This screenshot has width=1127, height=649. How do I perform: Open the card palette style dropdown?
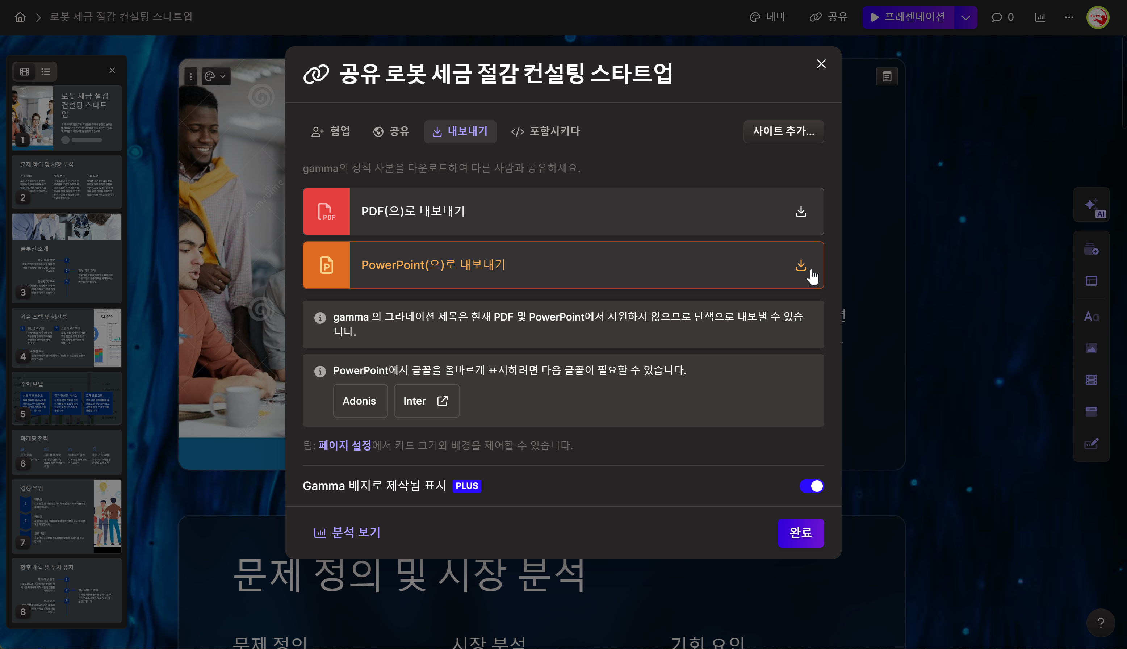coord(215,77)
